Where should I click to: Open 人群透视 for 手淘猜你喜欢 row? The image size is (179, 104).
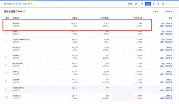click(x=169, y=88)
